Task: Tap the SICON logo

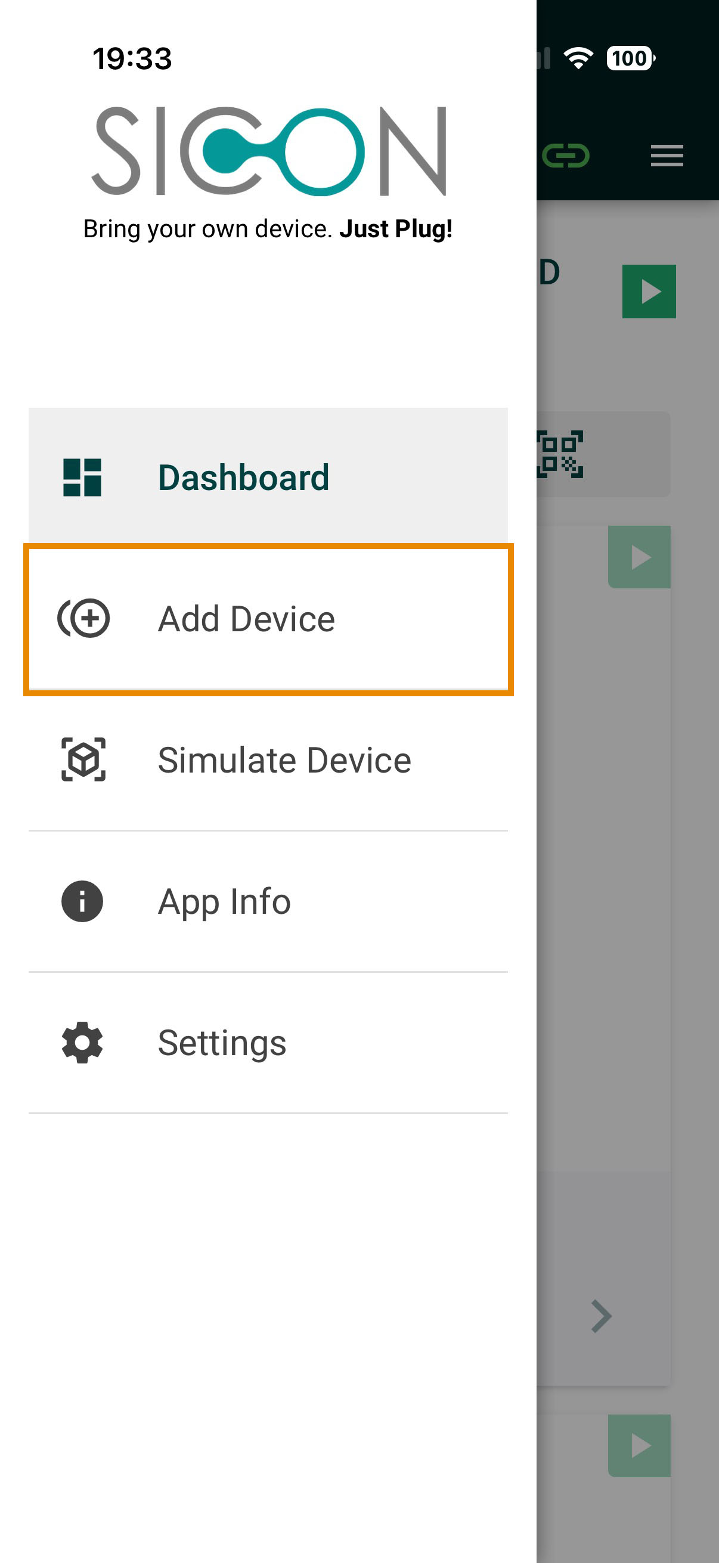Action: point(268,151)
